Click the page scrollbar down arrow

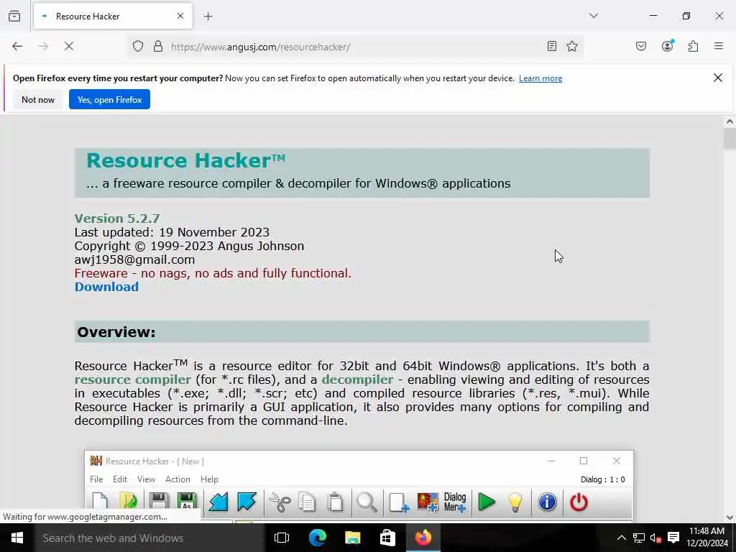(x=730, y=517)
